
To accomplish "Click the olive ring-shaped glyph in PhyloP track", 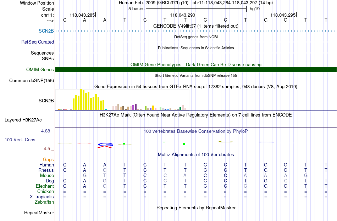I will coord(226,142).
